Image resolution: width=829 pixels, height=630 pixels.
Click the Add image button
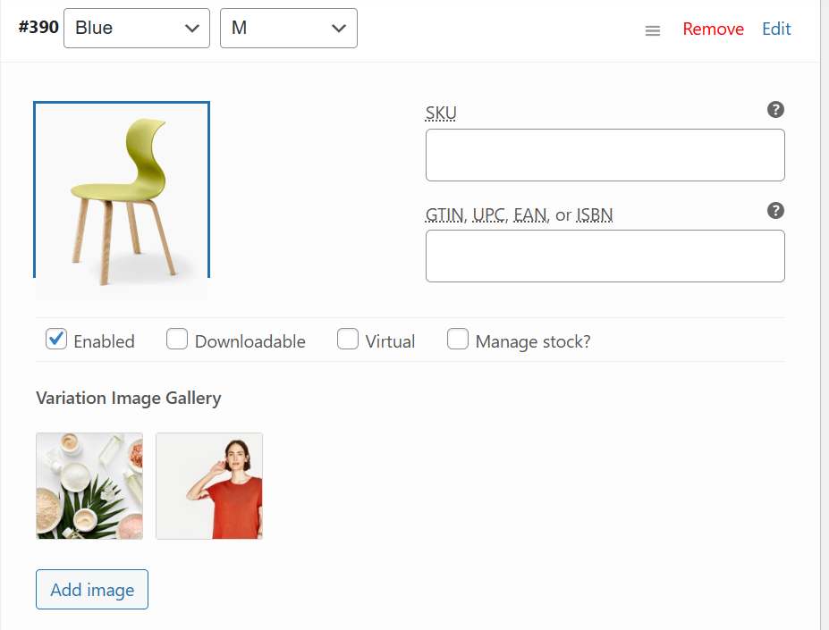point(92,589)
